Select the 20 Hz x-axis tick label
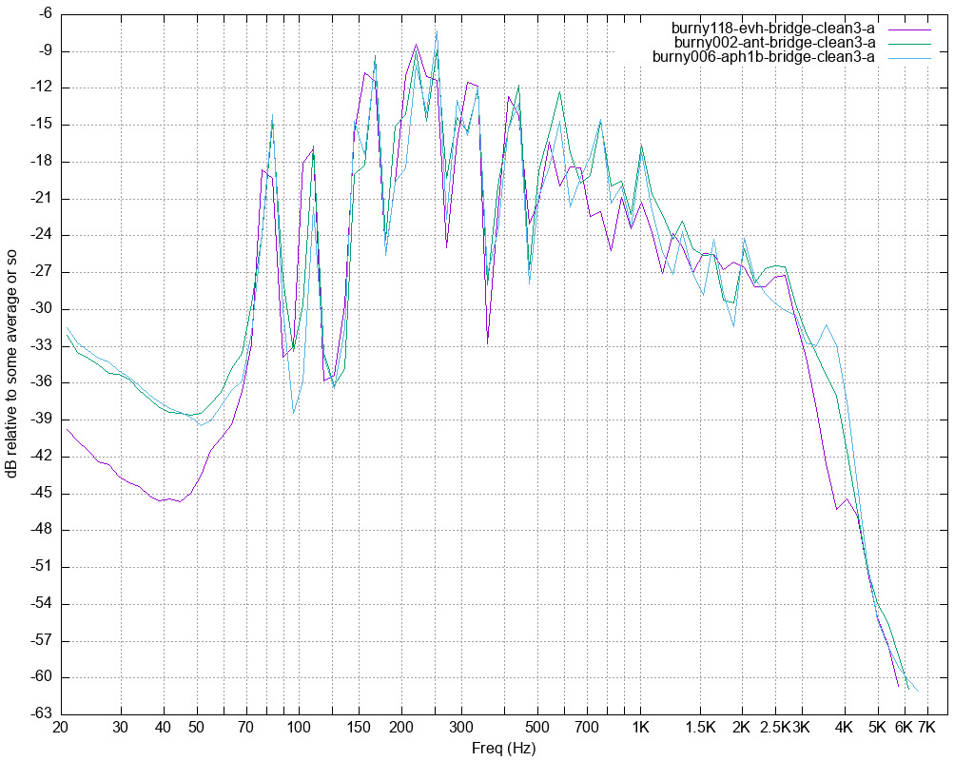Viewport: 974px width, 761px height. pos(60,728)
